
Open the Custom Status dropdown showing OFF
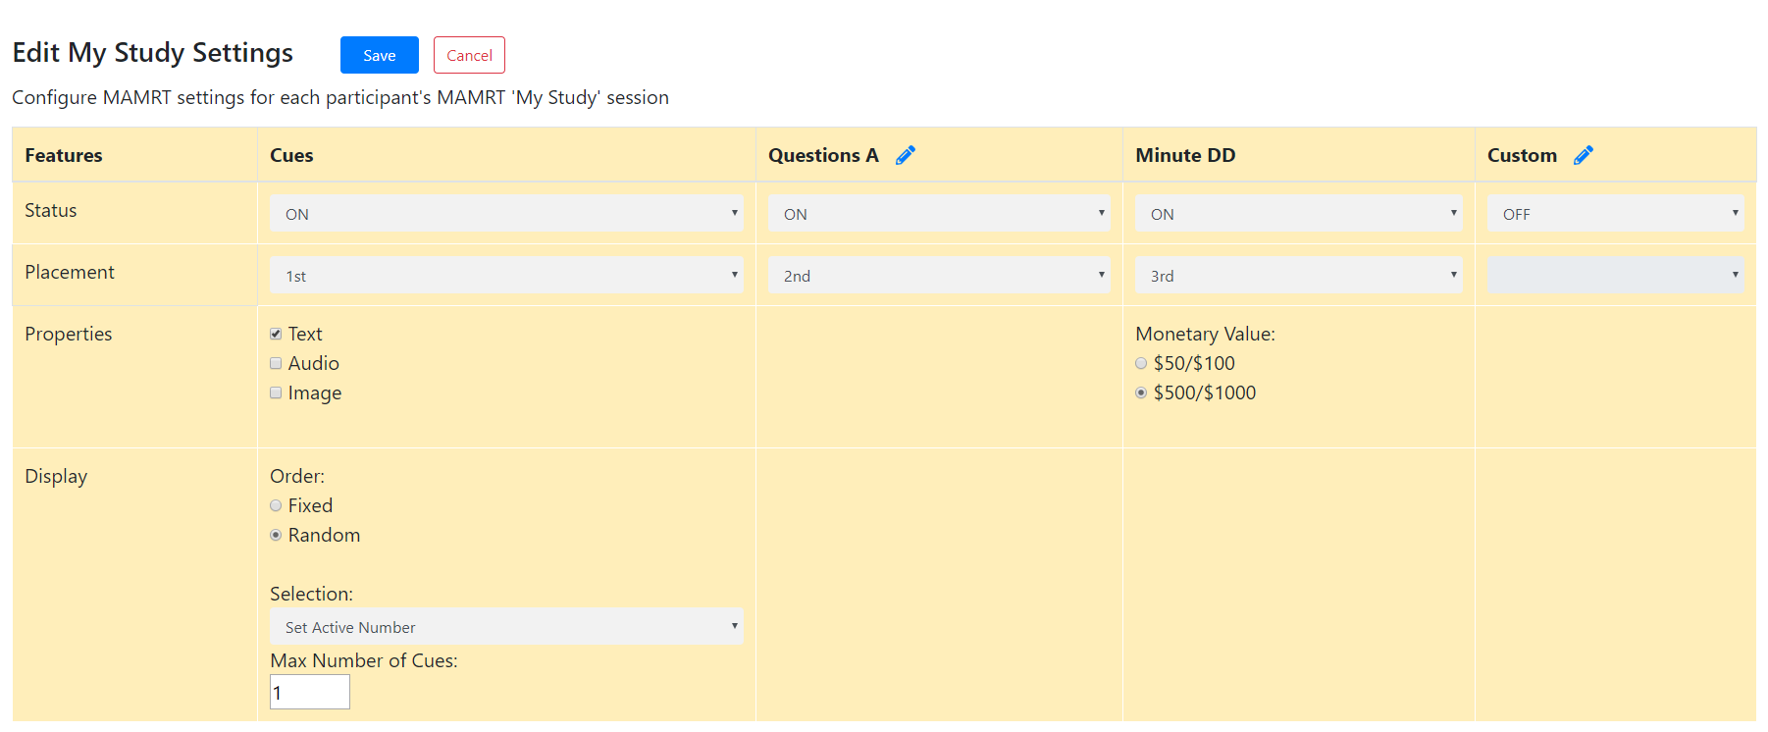tap(1615, 213)
